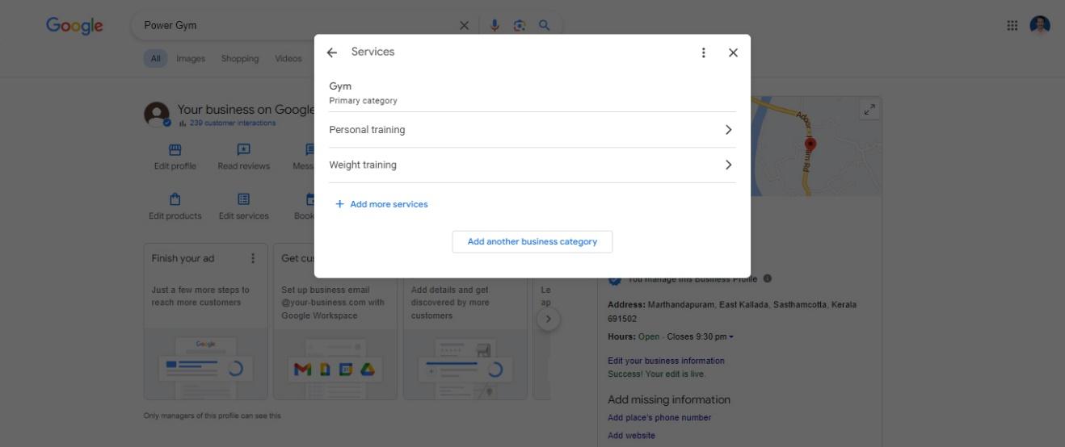Switch to the Images tab
Screen dimensions: 1065x447
pos(191,58)
